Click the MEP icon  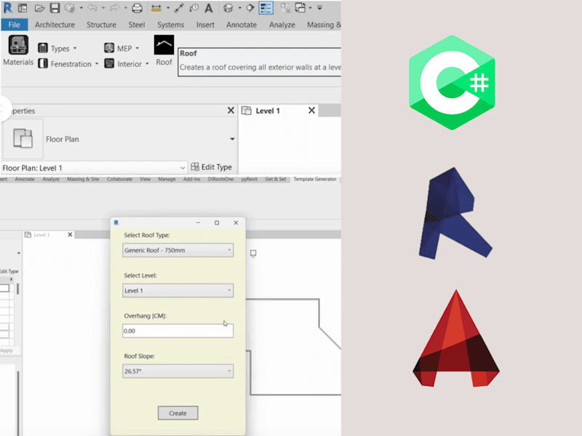click(x=109, y=48)
